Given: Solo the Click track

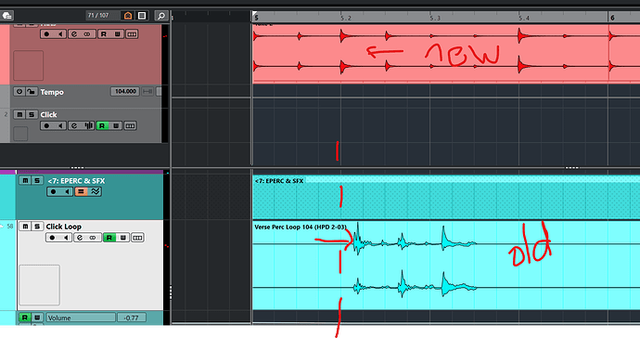Looking at the screenshot, I should [32, 114].
